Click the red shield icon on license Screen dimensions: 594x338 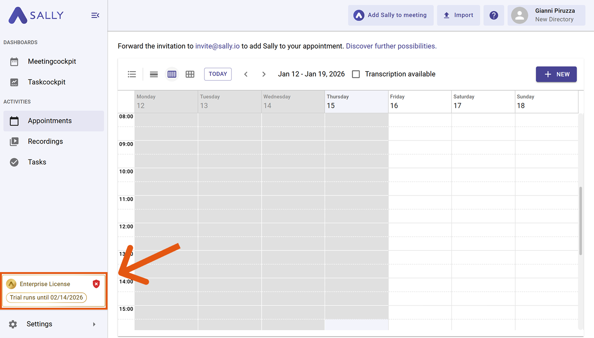(x=96, y=284)
